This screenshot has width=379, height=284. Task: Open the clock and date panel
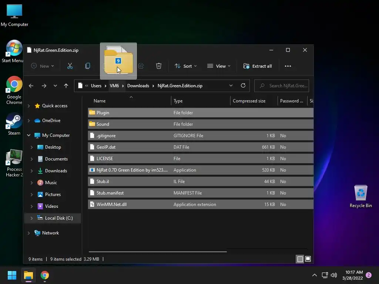tap(353, 275)
